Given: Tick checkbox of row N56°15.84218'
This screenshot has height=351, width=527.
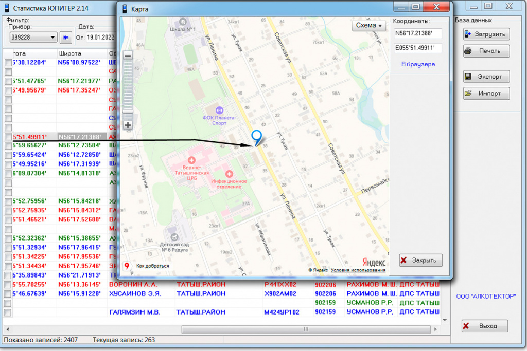Looking at the screenshot, I should (x=8, y=201).
